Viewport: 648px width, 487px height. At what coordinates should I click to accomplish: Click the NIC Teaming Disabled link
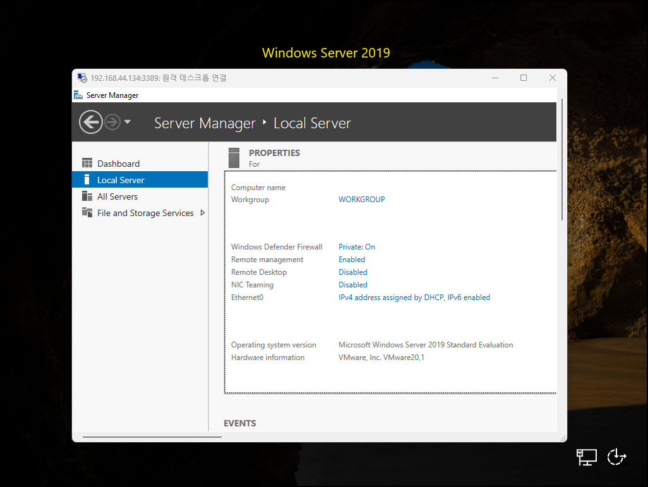click(353, 285)
